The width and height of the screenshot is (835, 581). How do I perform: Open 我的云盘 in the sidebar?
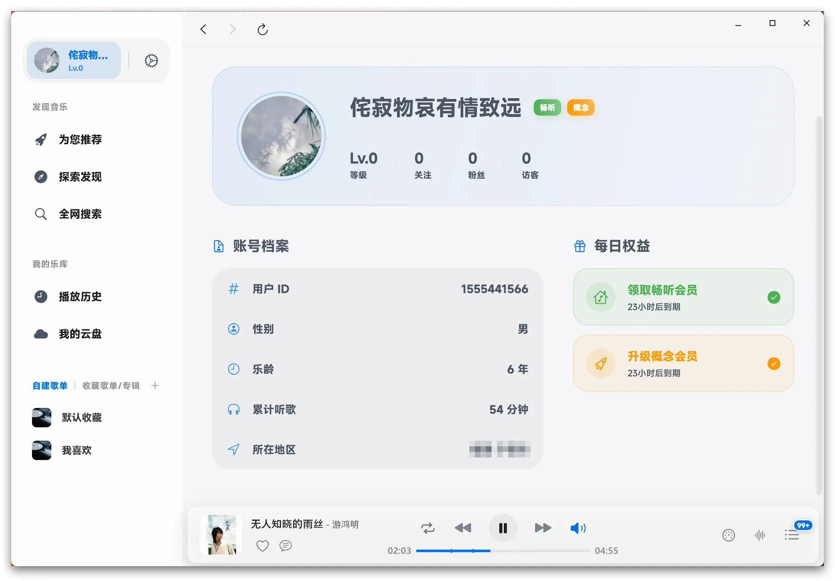80,334
